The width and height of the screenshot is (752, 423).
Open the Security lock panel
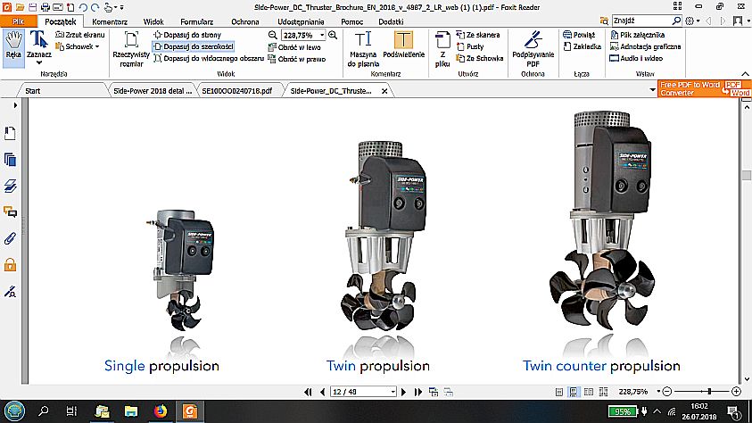point(10,265)
